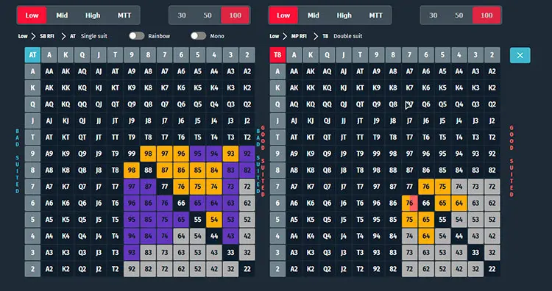Select the J row header in the right grid
The width and height of the screenshot is (552, 291).
pyautogui.click(x=277, y=121)
